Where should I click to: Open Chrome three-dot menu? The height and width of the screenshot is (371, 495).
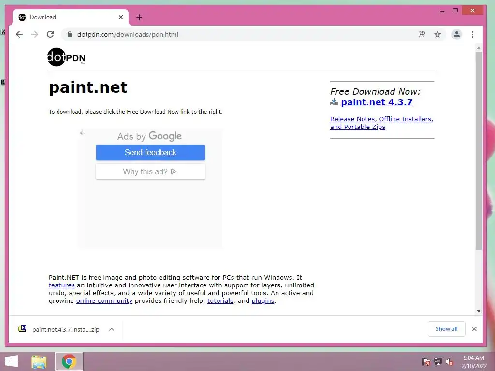pos(472,34)
